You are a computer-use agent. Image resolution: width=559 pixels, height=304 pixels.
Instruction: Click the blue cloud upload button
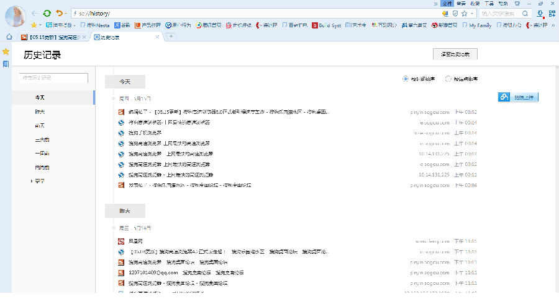coord(518,97)
